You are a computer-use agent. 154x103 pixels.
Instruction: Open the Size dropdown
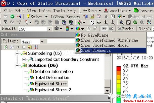[x=92, y=11]
